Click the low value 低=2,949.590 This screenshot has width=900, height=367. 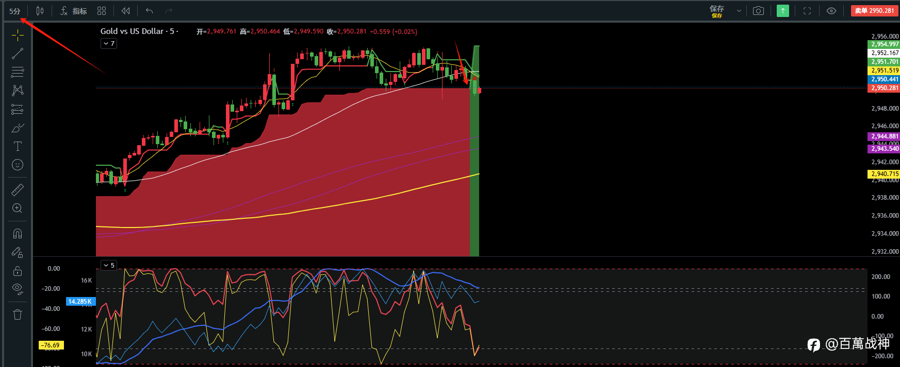(x=303, y=31)
